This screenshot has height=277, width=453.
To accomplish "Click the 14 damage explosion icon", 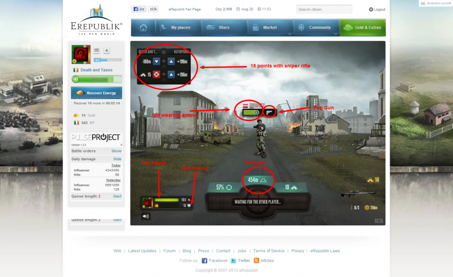I will [370, 180].
